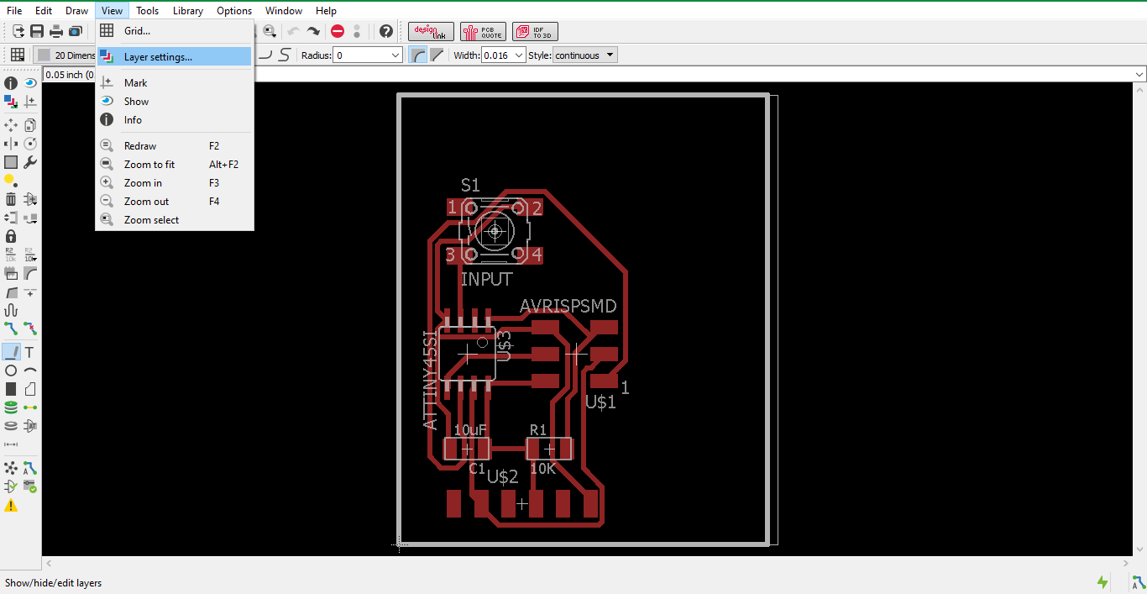
Task: Click the gray layer color swatch
Action: click(44, 55)
